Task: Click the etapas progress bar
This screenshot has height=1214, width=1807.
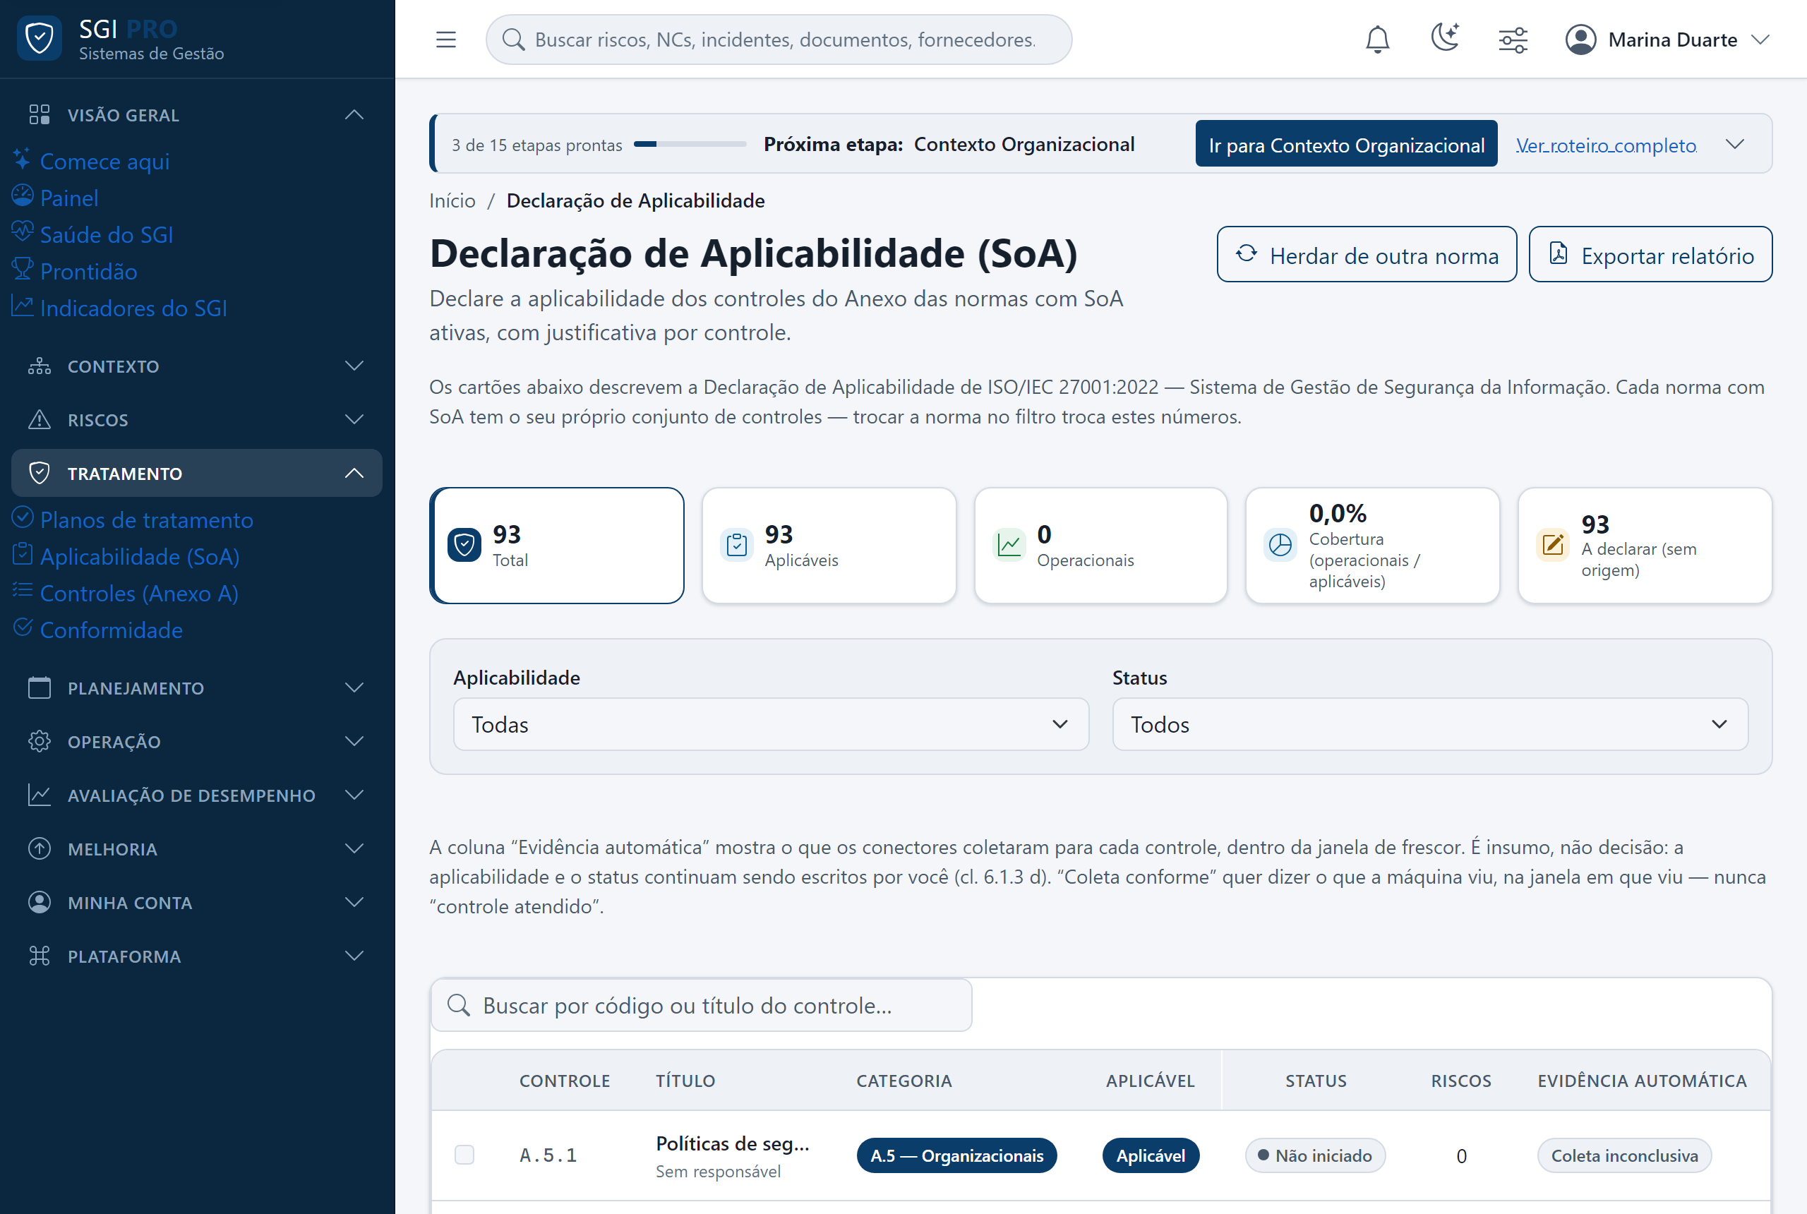Action: [689, 145]
